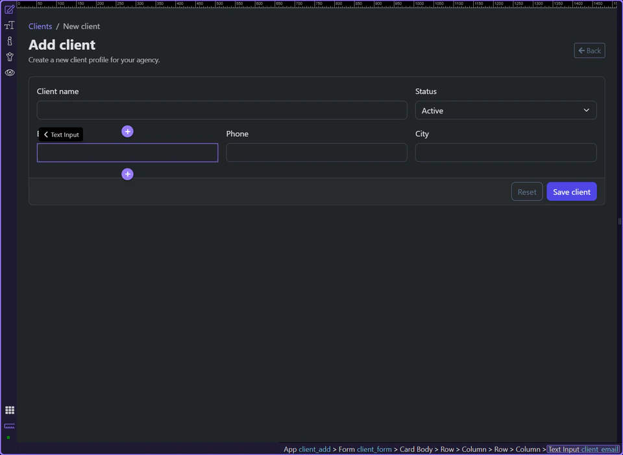Viewport: 623px width, 455px height.
Task: Click inside the Phone input field
Action: [317, 152]
